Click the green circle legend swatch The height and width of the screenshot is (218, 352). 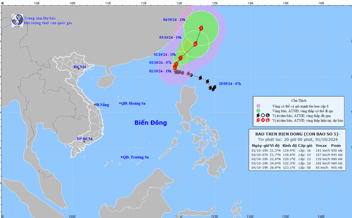tap(258, 111)
